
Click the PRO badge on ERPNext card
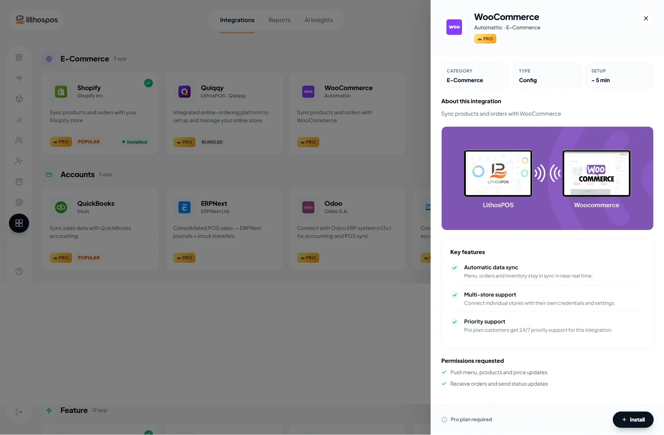pyautogui.click(x=184, y=258)
